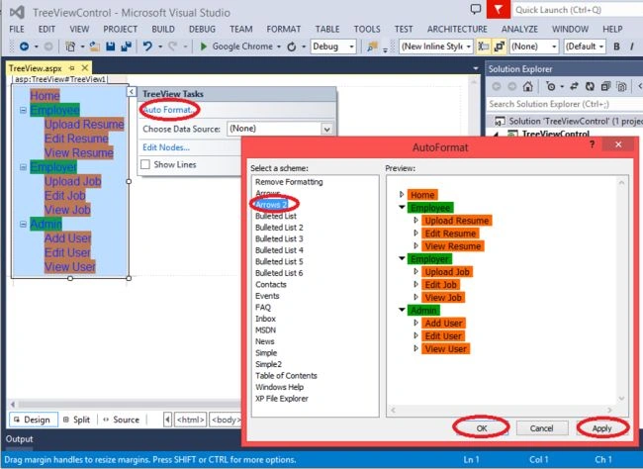Click the Solution Explorer Sync with Active Document icon
Viewport: 643px width, 469px height.
coord(574,86)
